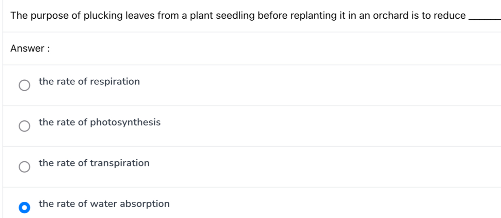Deselect the currently chosen water absorption answer
Viewport: 501px width, 218px height.
coord(24,207)
